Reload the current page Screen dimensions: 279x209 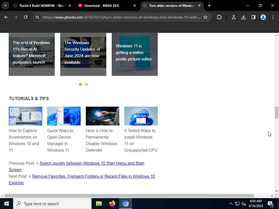pos(26,17)
